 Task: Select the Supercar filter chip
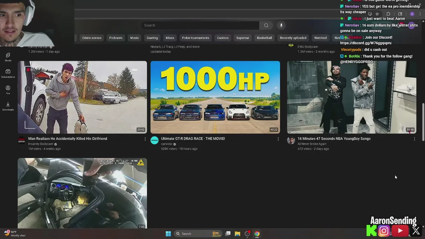[243, 38]
